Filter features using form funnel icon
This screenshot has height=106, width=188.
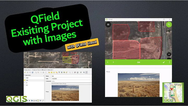(59, 72)
